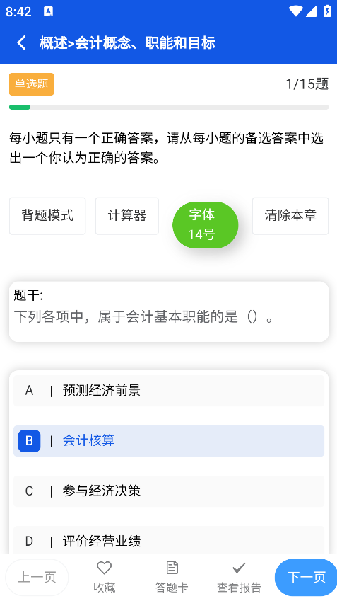Choose option C 参与经济决策
The width and height of the screenshot is (337, 601).
pyautogui.click(x=169, y=491)
